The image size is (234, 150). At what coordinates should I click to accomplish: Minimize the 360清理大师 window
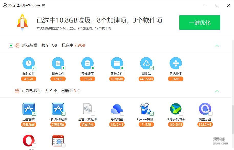(205, 5)
